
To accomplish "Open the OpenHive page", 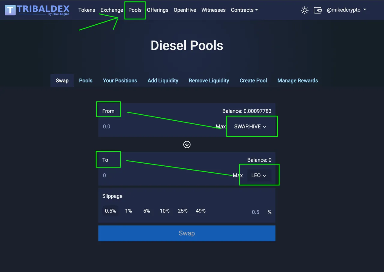I will point(185,10).
